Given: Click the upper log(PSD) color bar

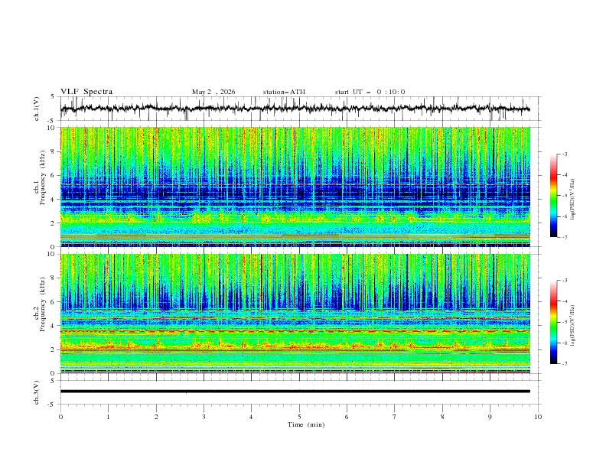Looking at the screenshot, I should (553, 196).
